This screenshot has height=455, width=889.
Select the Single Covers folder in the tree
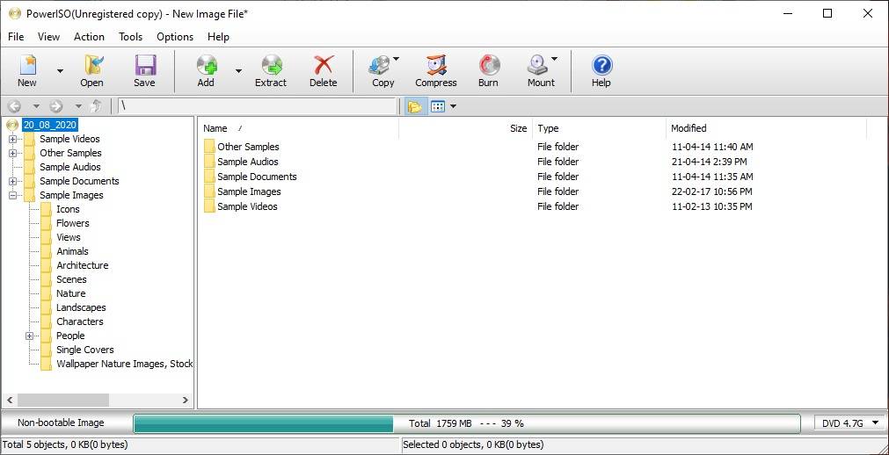click(85, 350)
